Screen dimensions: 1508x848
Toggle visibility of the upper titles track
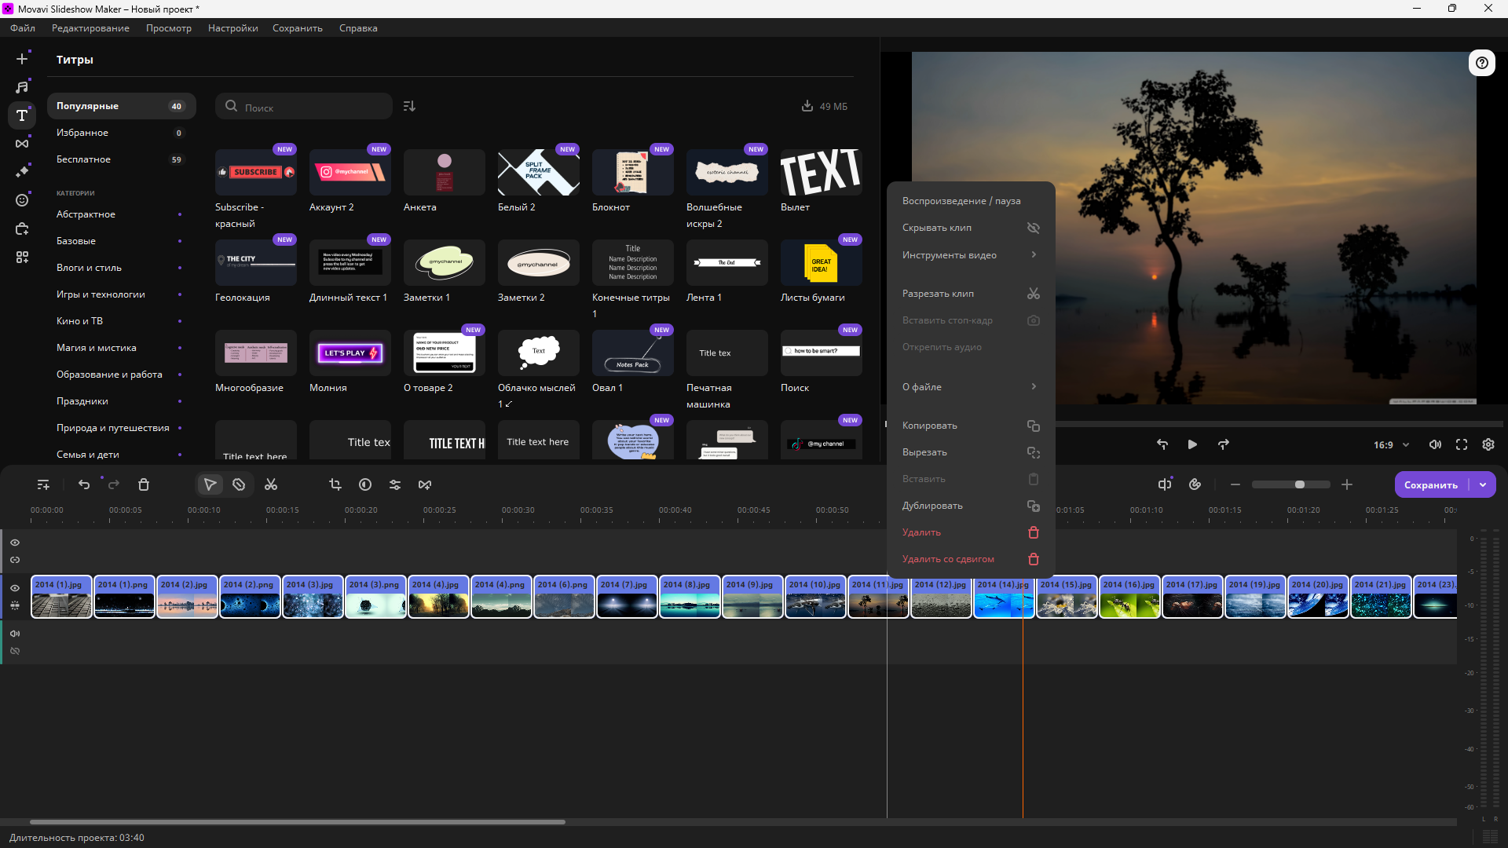[x=15, y=543]
